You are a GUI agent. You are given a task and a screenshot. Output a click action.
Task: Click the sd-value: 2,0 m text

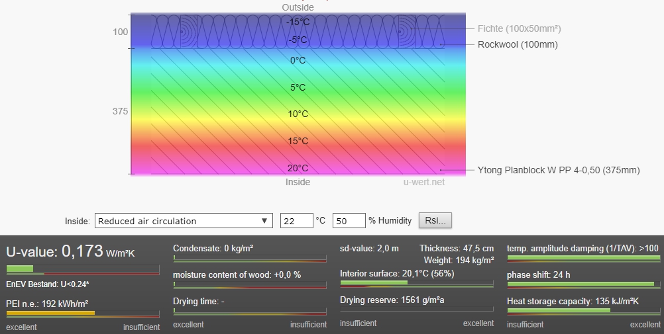coord(369,248)
